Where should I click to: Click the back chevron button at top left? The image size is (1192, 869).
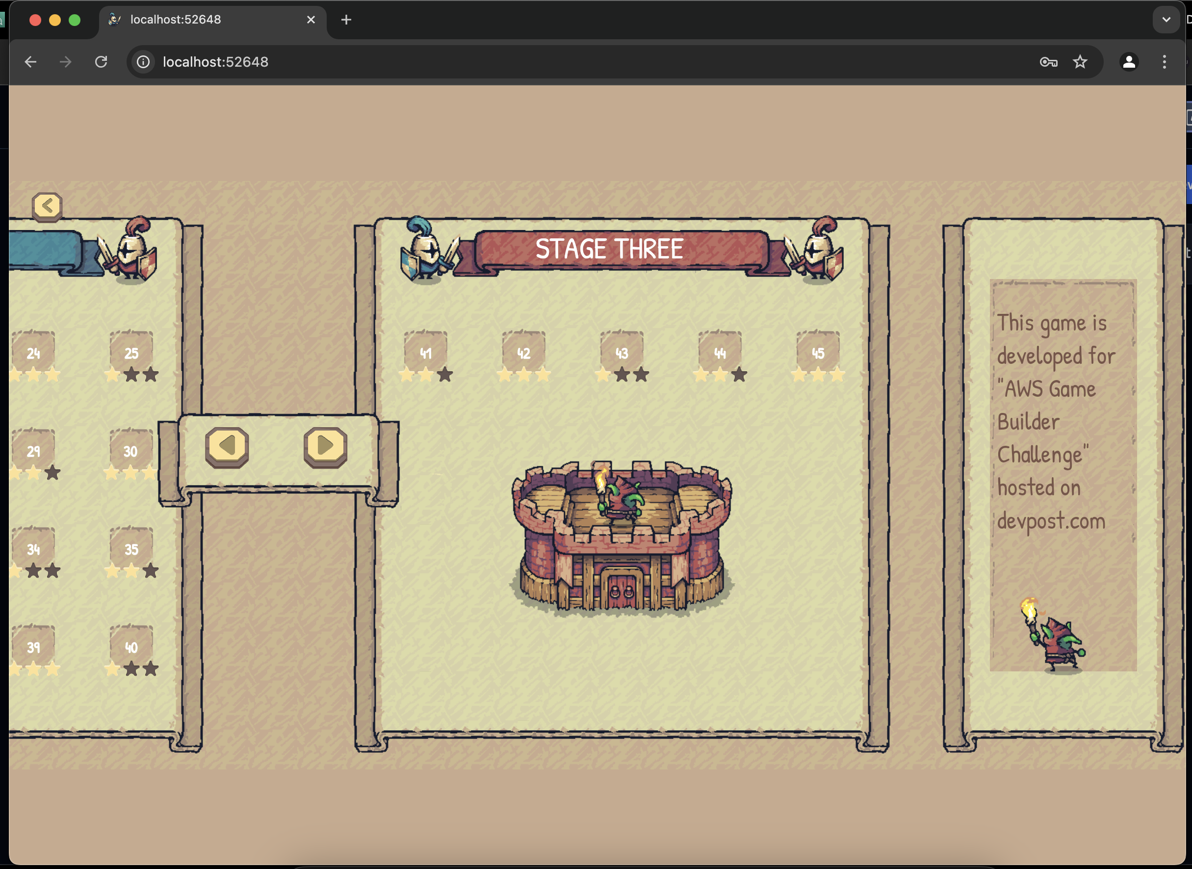tap(47, 205)
